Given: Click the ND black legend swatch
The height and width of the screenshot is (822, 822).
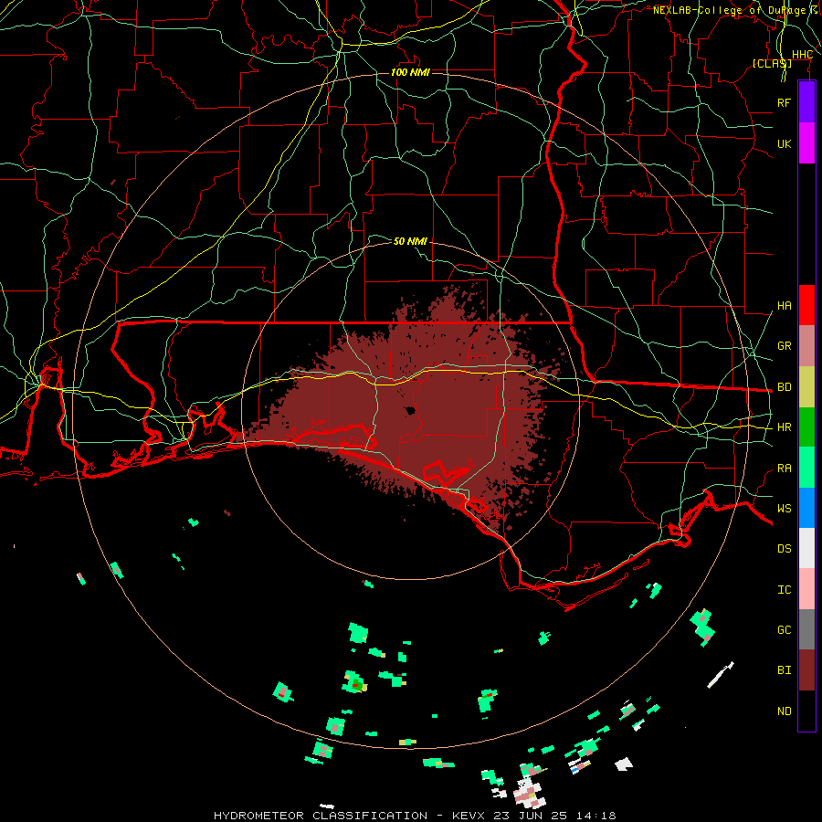Looking at the screenshot, I should (806, 711).
